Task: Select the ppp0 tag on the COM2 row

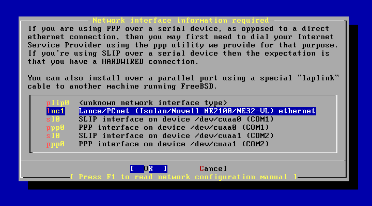Action: click(55, 144)
